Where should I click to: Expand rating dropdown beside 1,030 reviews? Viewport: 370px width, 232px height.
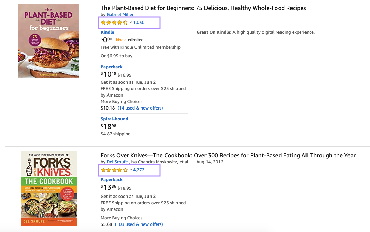(x=131, y=23)
